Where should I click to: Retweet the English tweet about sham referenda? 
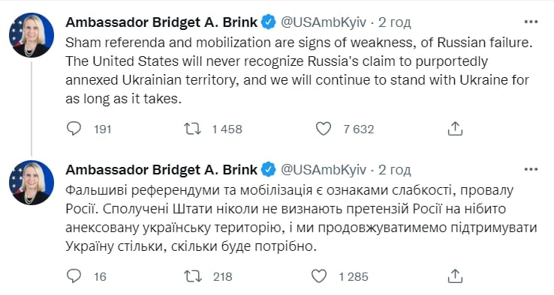click(193, 129)
